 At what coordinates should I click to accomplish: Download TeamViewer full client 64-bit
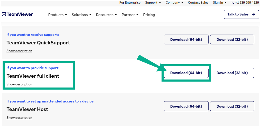[x=186, y=73]
